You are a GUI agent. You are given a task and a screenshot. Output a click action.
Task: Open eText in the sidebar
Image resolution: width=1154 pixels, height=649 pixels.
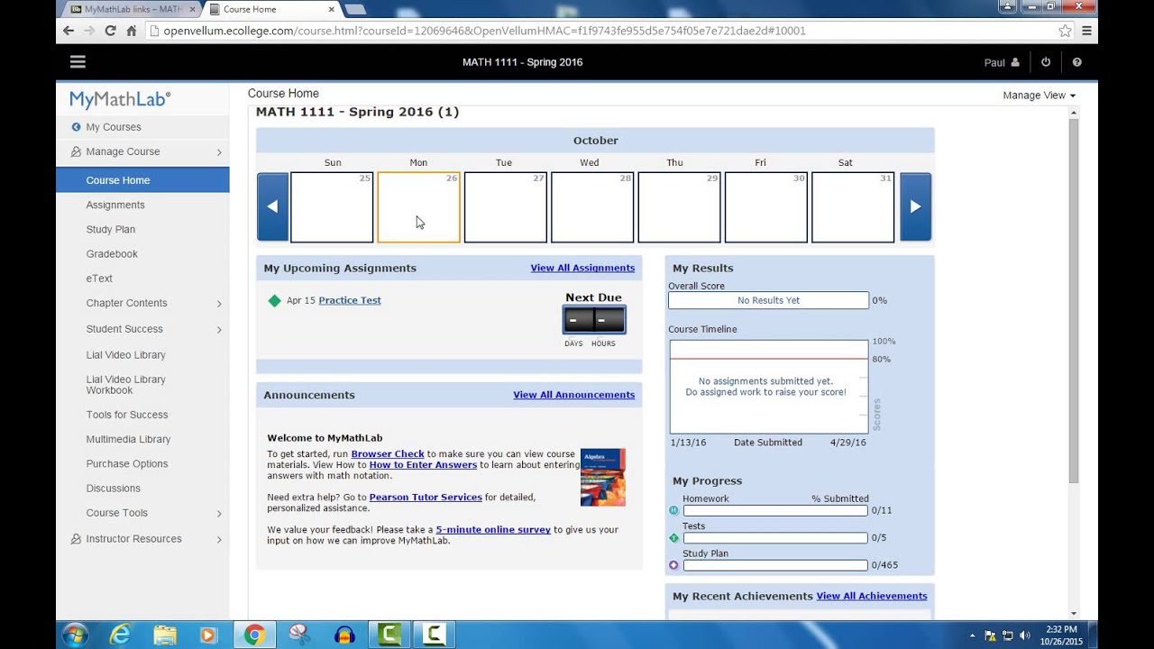[99, 279]
